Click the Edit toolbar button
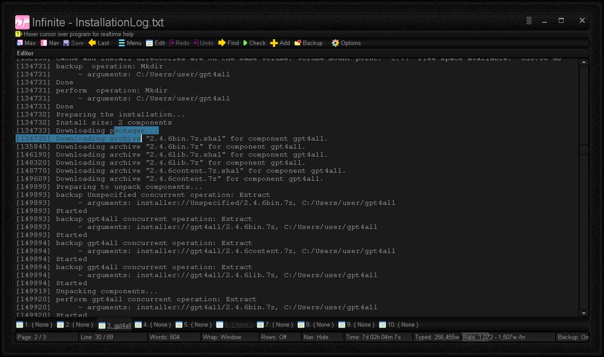This screenshot has width=604, height=357. coord(155,43)
